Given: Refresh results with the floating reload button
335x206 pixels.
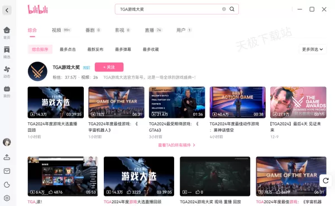Looking at the screenshot, I should tap(326, 181).
